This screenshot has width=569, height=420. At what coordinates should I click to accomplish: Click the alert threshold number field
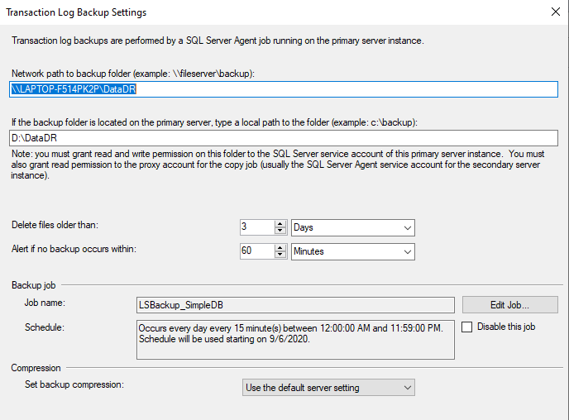point(256,251)
